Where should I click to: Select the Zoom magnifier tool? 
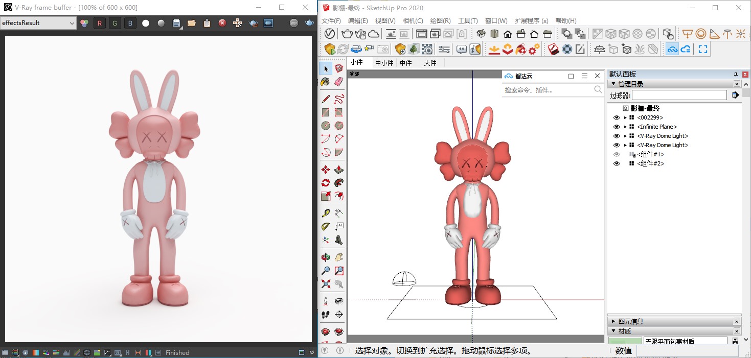pyautogui.click(x=326, y=270)
